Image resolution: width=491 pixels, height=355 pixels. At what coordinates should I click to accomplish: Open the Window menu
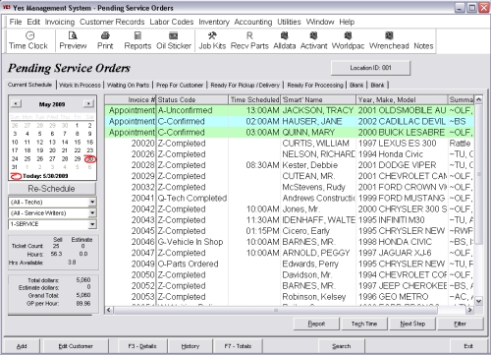point(320,22)
